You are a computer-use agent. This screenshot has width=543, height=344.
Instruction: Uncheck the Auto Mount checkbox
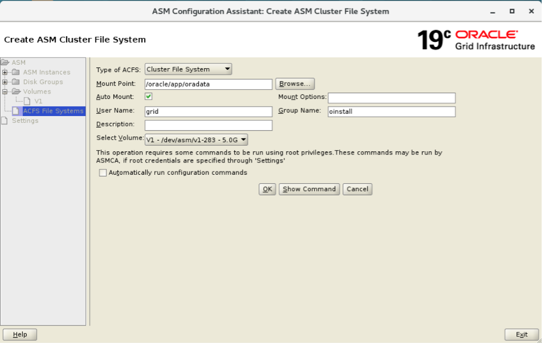coord(149,97)
